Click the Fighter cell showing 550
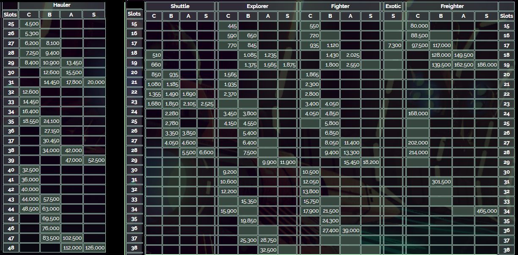 (310, 26)
